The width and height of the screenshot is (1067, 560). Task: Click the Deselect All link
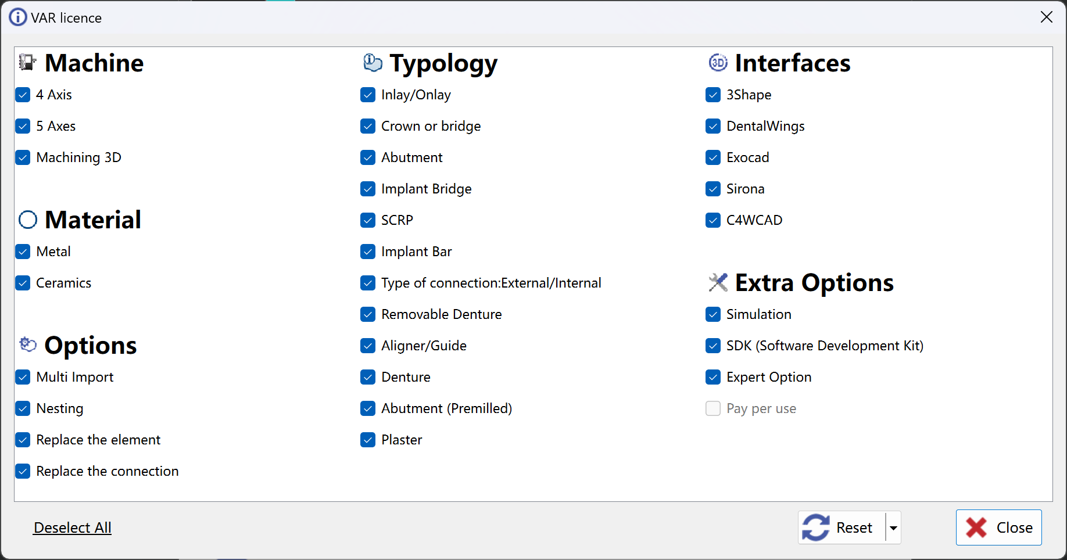click(x=73, y=527)
